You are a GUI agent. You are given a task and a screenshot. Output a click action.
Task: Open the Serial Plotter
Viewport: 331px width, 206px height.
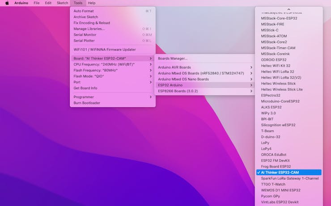[113, 41]
